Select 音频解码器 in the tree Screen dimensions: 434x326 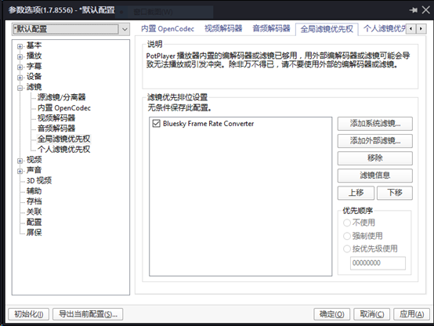click(56, 129)
